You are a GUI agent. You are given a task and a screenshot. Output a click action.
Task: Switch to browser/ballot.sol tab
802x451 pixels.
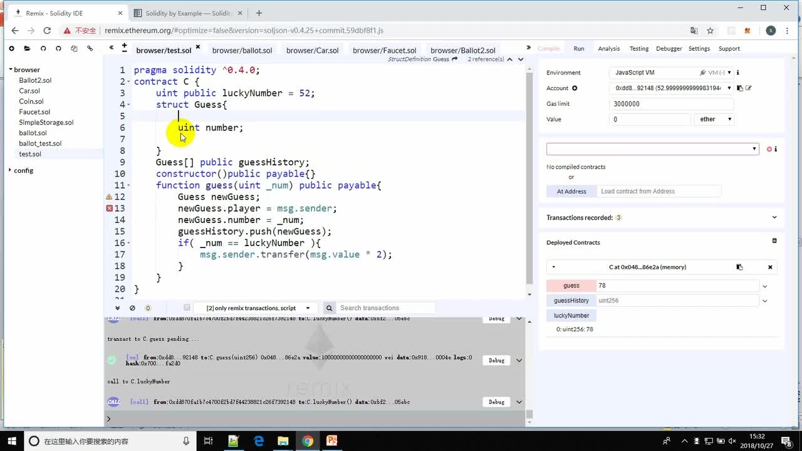242,50
